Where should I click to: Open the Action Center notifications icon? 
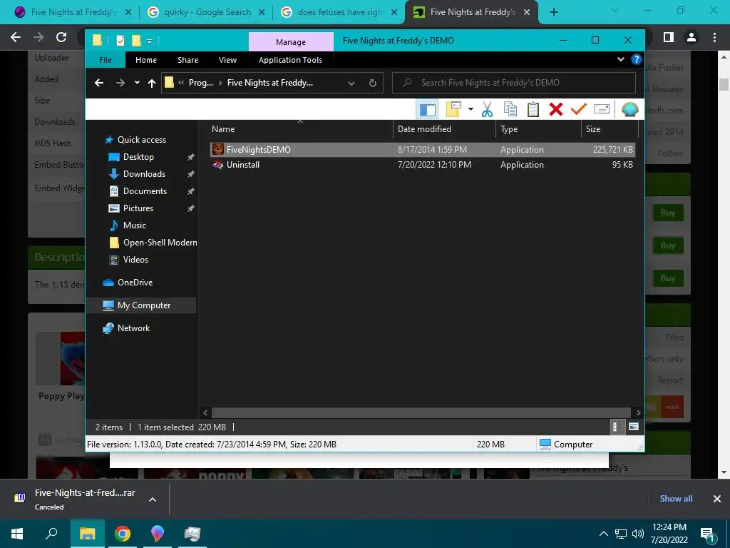708,534
